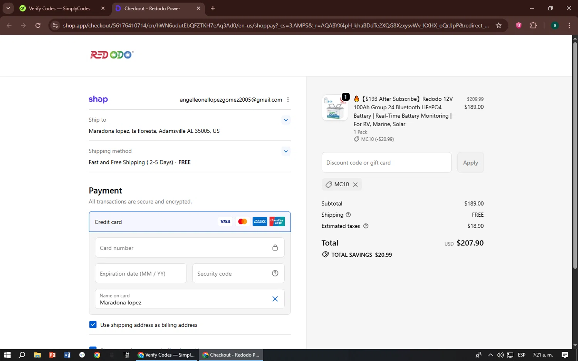This screenshot has height=361, width=578.
Task: Open the network status icon
Action: click(x=510, y=355)
